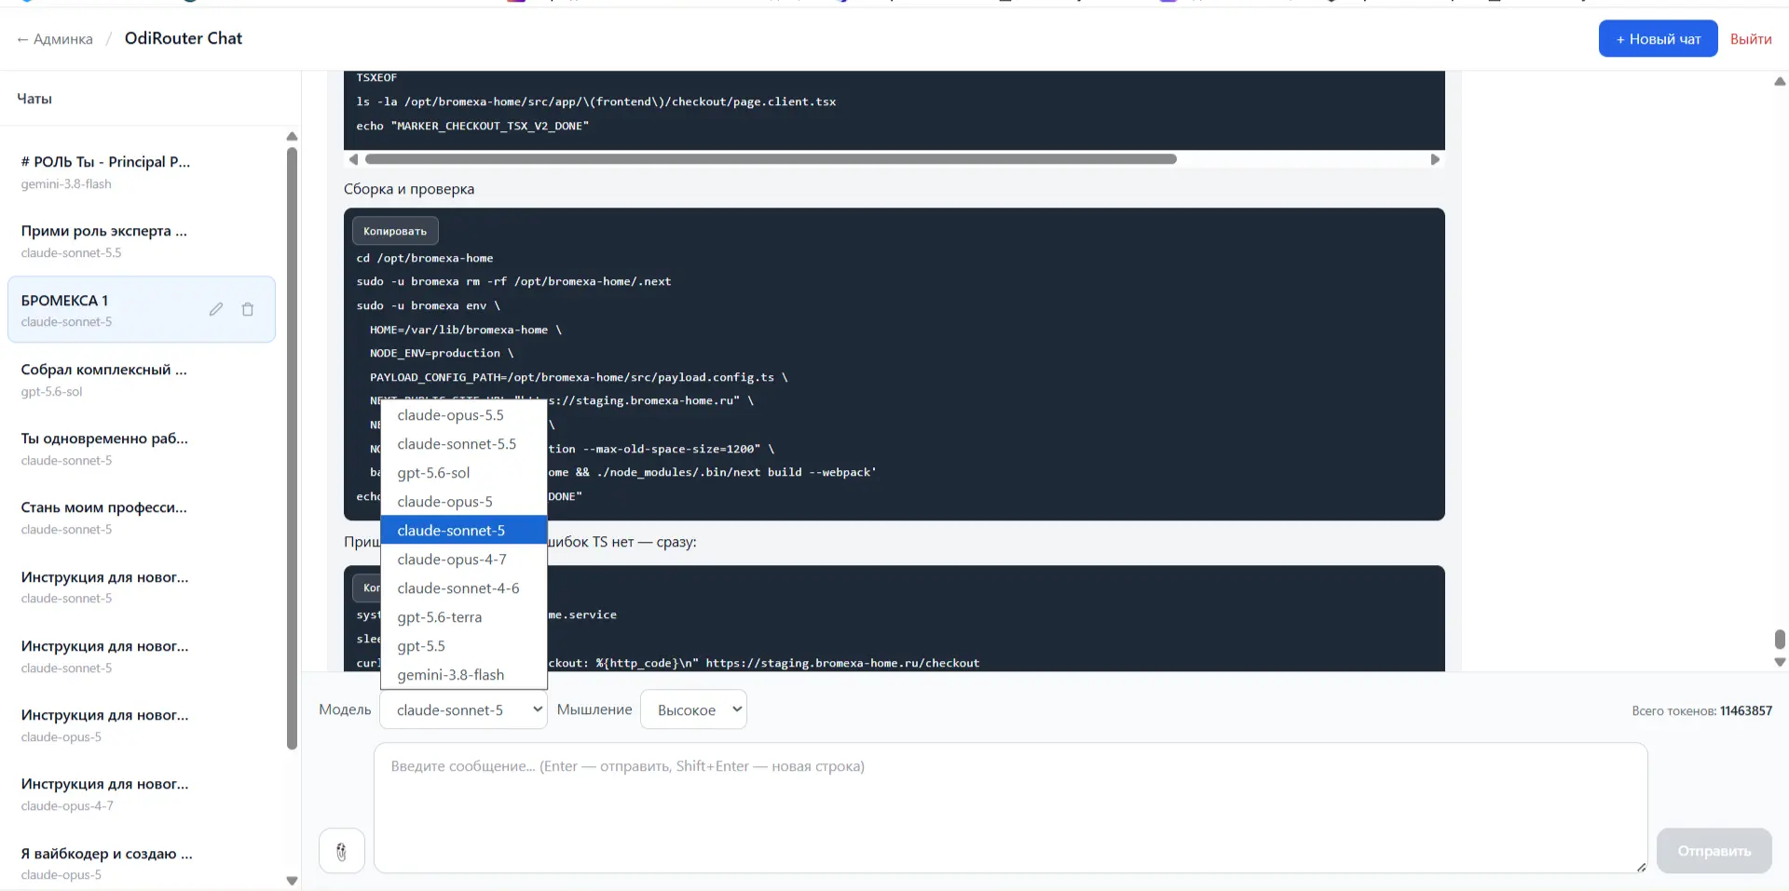Click the message input field

[1010, 807]
